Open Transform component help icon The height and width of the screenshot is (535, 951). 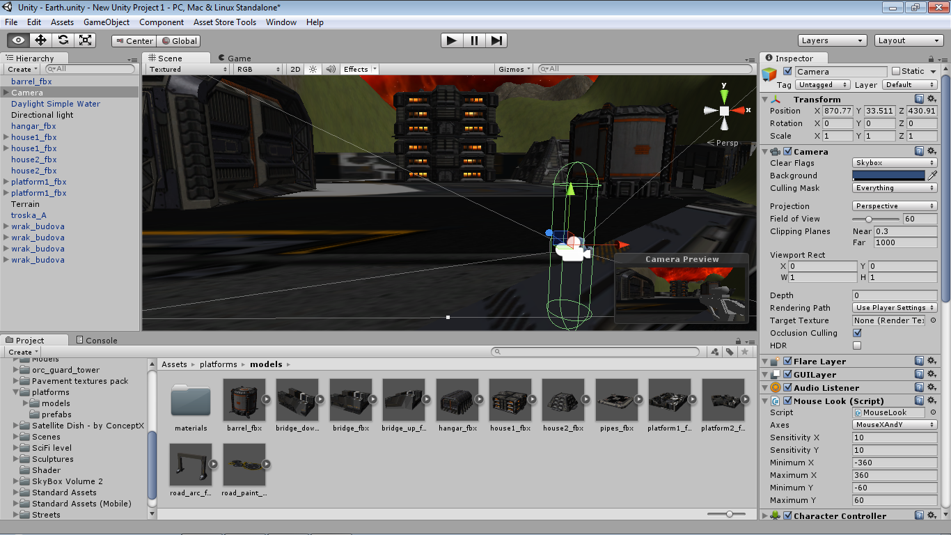coord(919,99)
